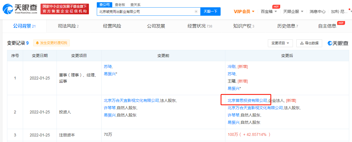Expand the 百宝箱 dropdown menu

click(x=269, y=12)
